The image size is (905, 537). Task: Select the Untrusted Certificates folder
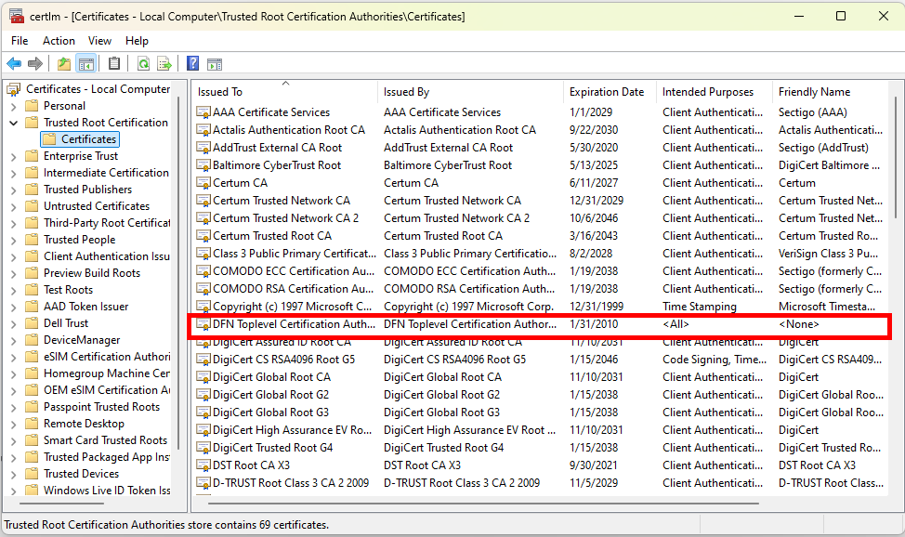96,206
